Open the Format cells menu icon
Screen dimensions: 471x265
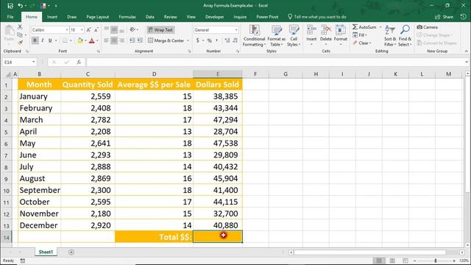(340, 30)
